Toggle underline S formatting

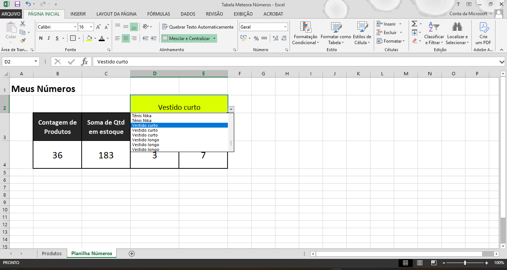click(x=57, y=38)
